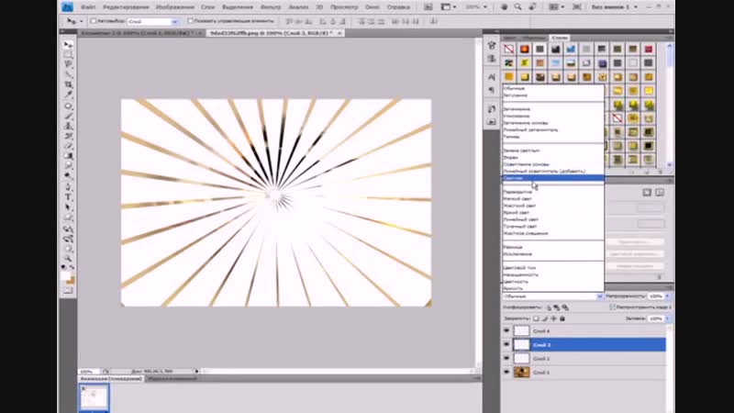The height and width of the screenshot is (413, 734).
Task: Hide layer Слой 4 with eye icon
Action: tap(506, 330)
